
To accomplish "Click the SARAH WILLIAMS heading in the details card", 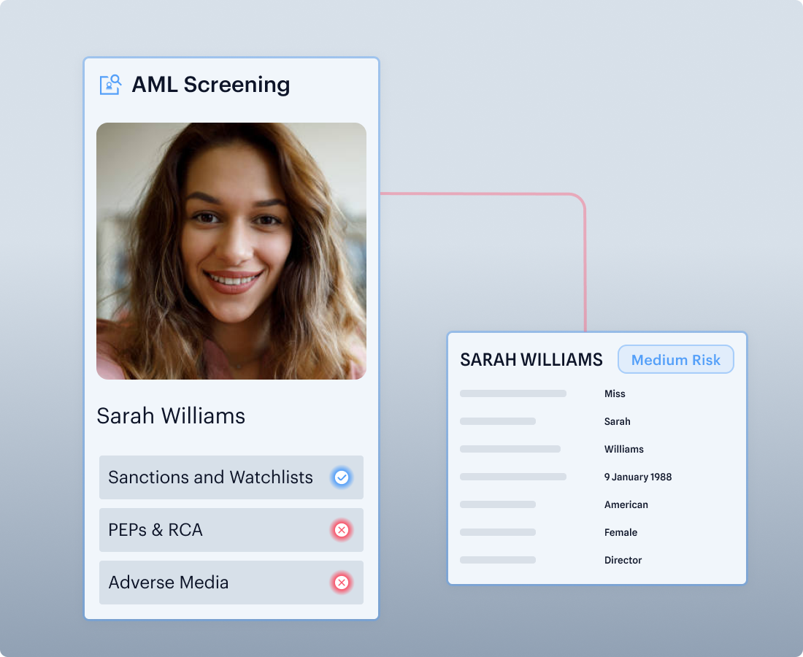I will [531, 360].
